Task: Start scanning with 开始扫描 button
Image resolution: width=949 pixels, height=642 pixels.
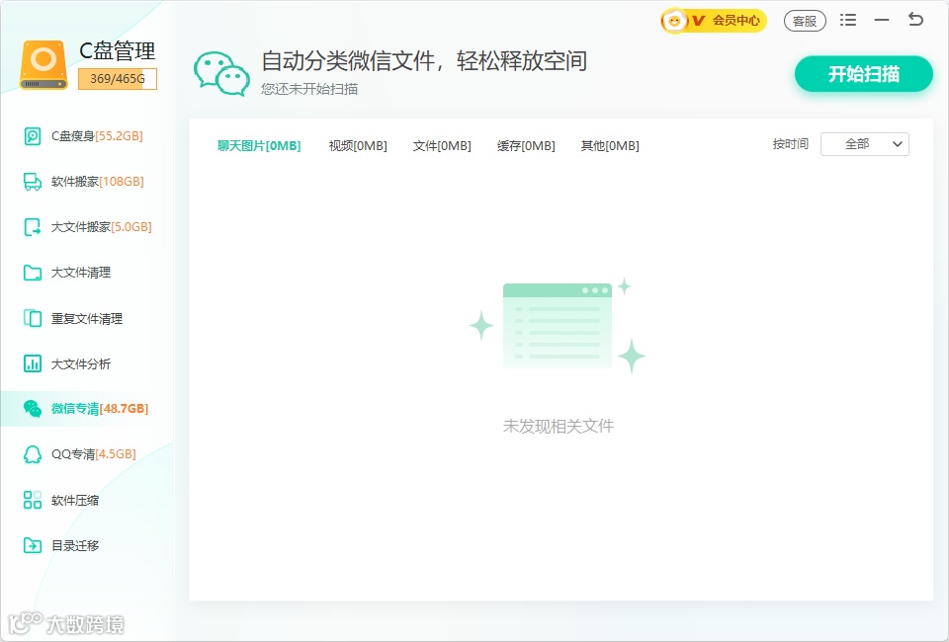Action: 864,74
